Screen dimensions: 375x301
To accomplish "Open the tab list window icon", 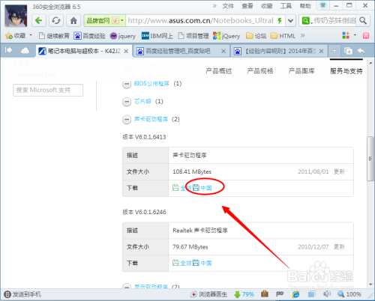I will tap(348, 51).
